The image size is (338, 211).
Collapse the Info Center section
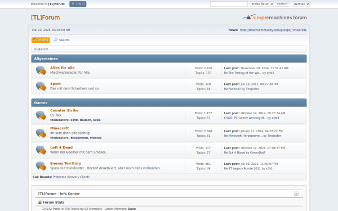click(296, 194)
